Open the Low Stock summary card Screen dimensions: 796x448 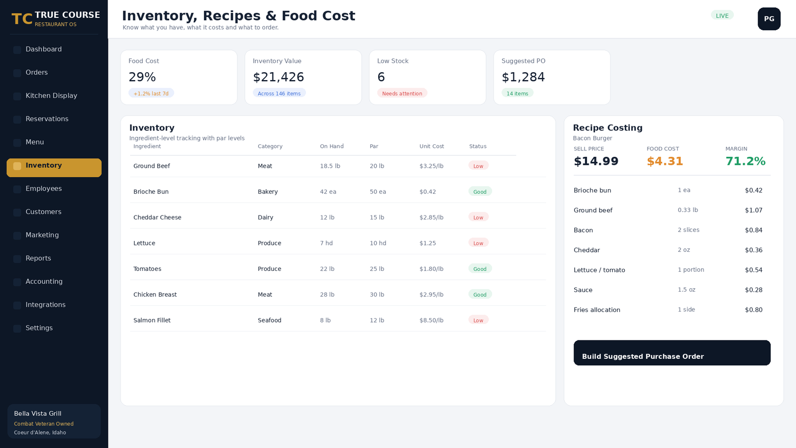click(427, 77)
